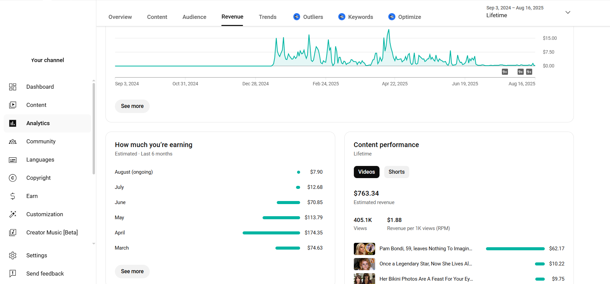Click the Send feedback exclamation icon
This screenshot has width=610, height=284.
pyautogui.click(x=13, y=274)
